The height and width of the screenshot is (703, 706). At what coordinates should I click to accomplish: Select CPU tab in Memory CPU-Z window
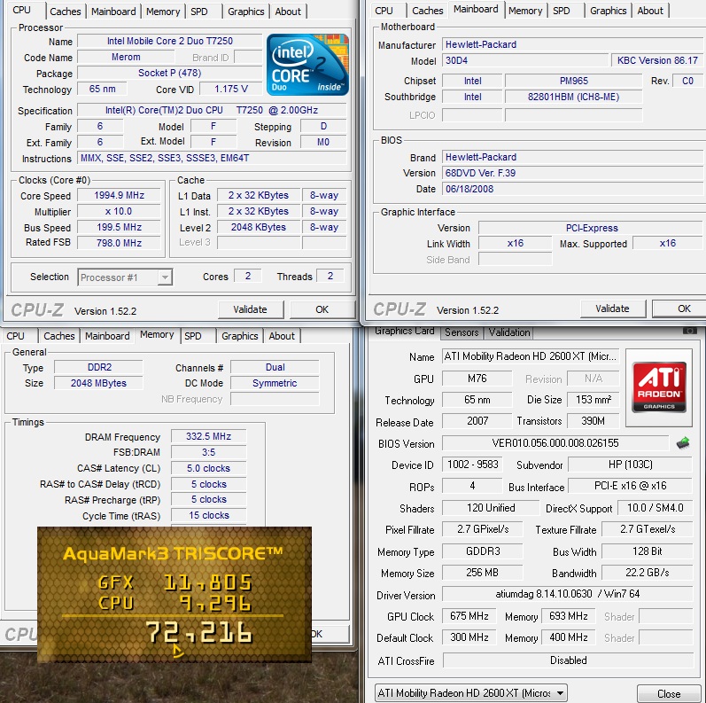pos(16,336)
